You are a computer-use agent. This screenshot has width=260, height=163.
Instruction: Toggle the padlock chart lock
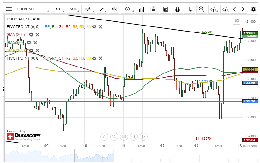coord(178,9)
